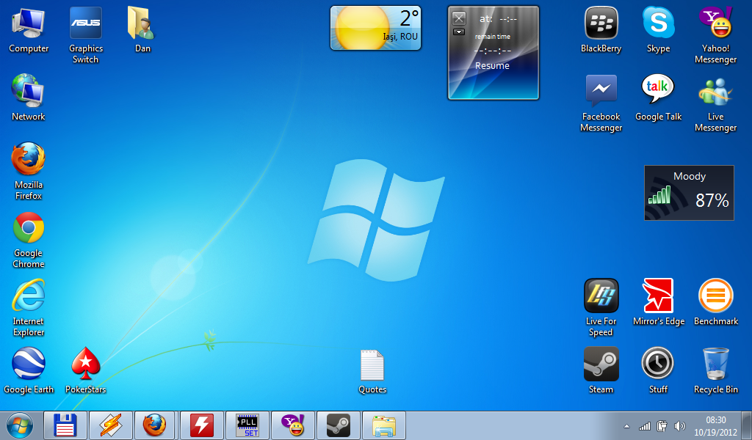Open the PLL SET taskbar application
Image resolution: width=752 pixels, height=440 pixels.
click(x=247, y=425)
